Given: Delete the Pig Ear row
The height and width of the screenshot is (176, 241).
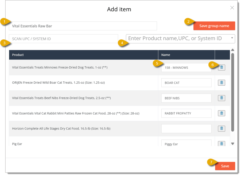Looking at the screenshot, I should point(221,143).
